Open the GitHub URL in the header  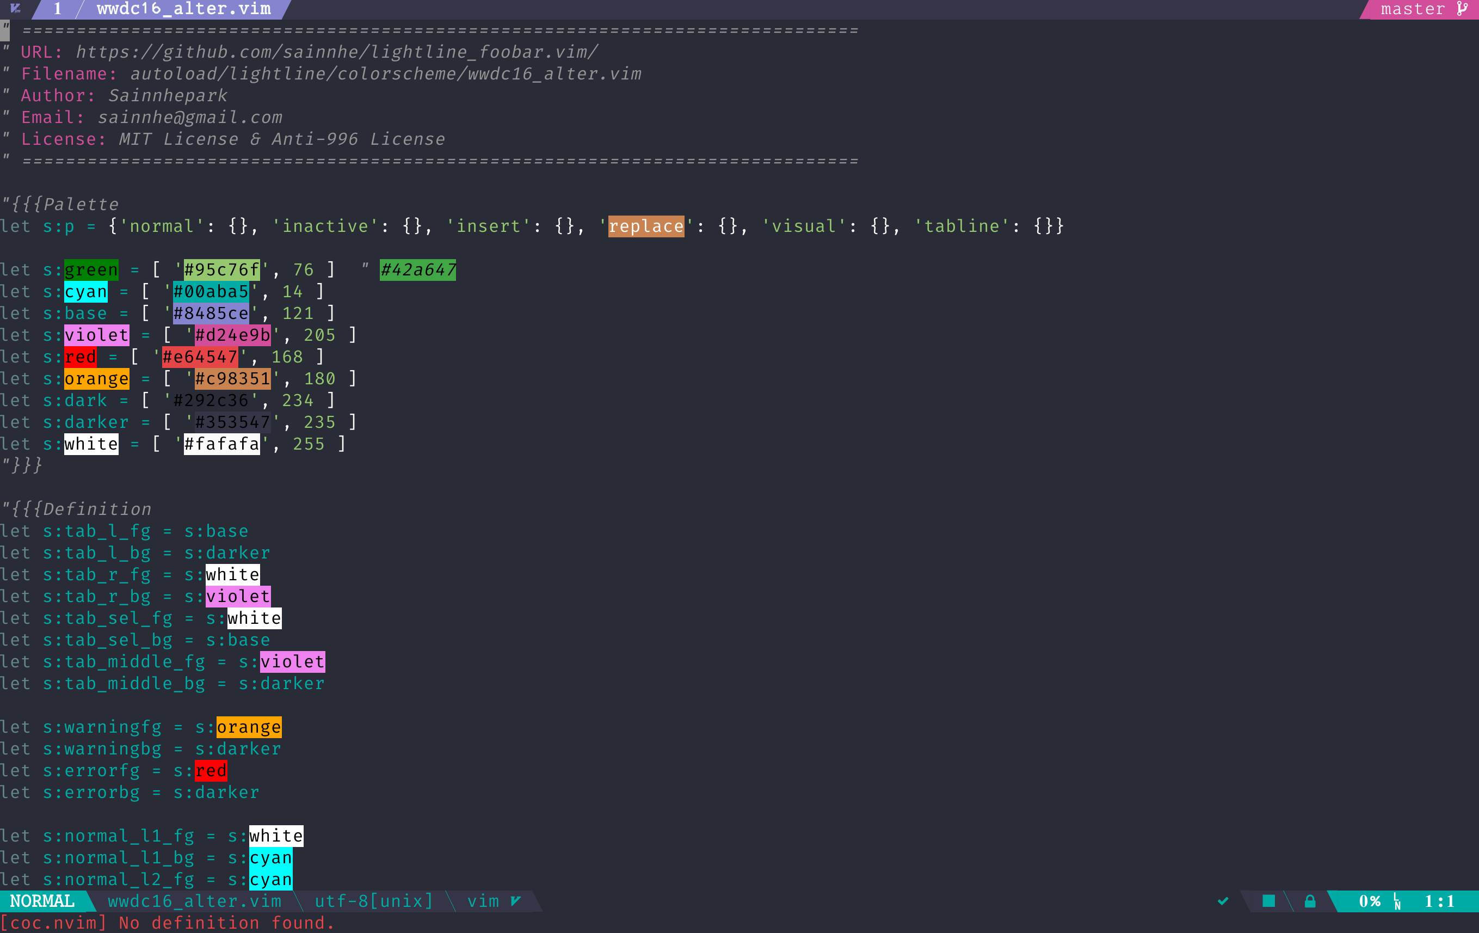[x=337, y=52]
